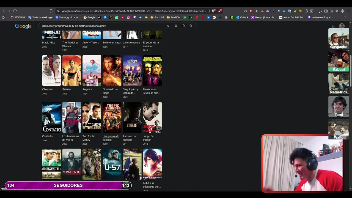
Task: Open the browser Extensions puzzle icon
Action: pos(306,11)
